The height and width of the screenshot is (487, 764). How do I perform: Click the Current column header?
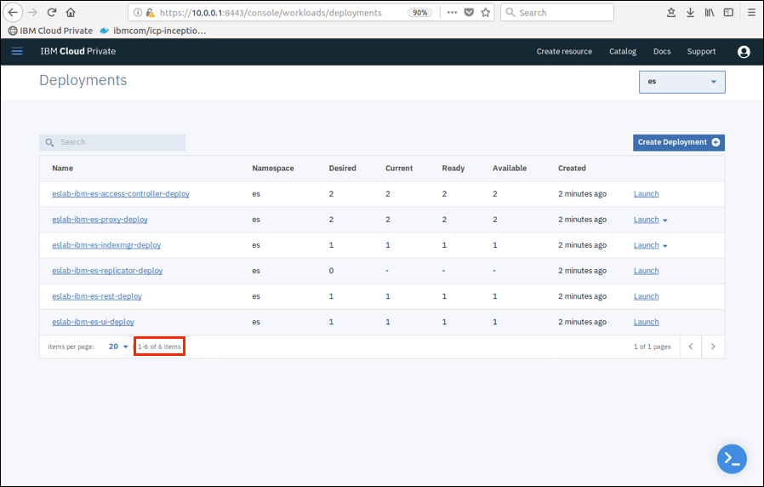click(399, 169)
